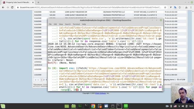
Task: Open volume control in system tray
Action: point(183,106)
